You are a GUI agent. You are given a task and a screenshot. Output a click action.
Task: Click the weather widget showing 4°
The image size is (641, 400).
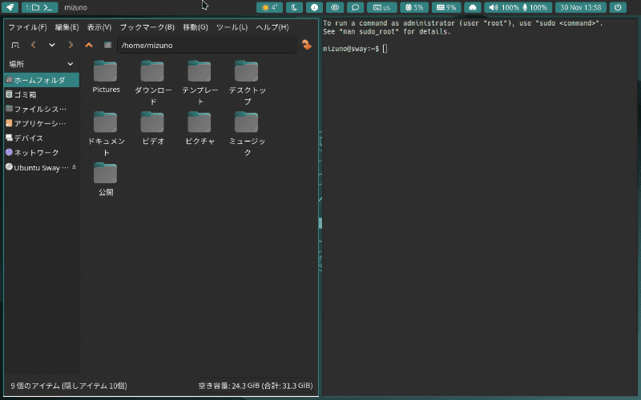tap(269, 7)
